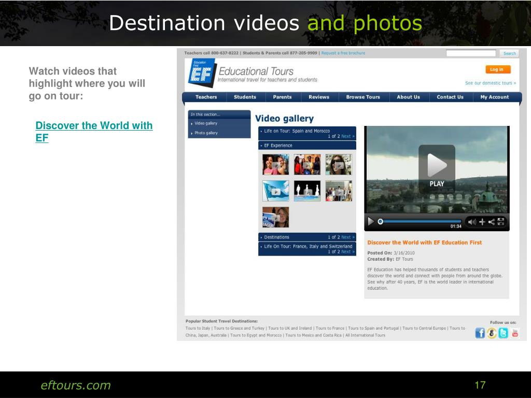Open Discover the World with EF slide link
531x398 pixels.
(94, 132)
